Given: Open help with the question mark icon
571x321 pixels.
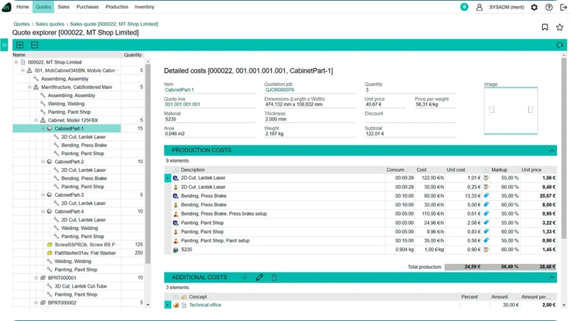Looking at the screenshot, I should [549, 7].
